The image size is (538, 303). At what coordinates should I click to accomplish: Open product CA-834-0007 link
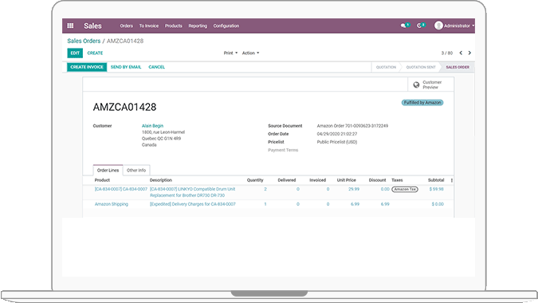121,189
